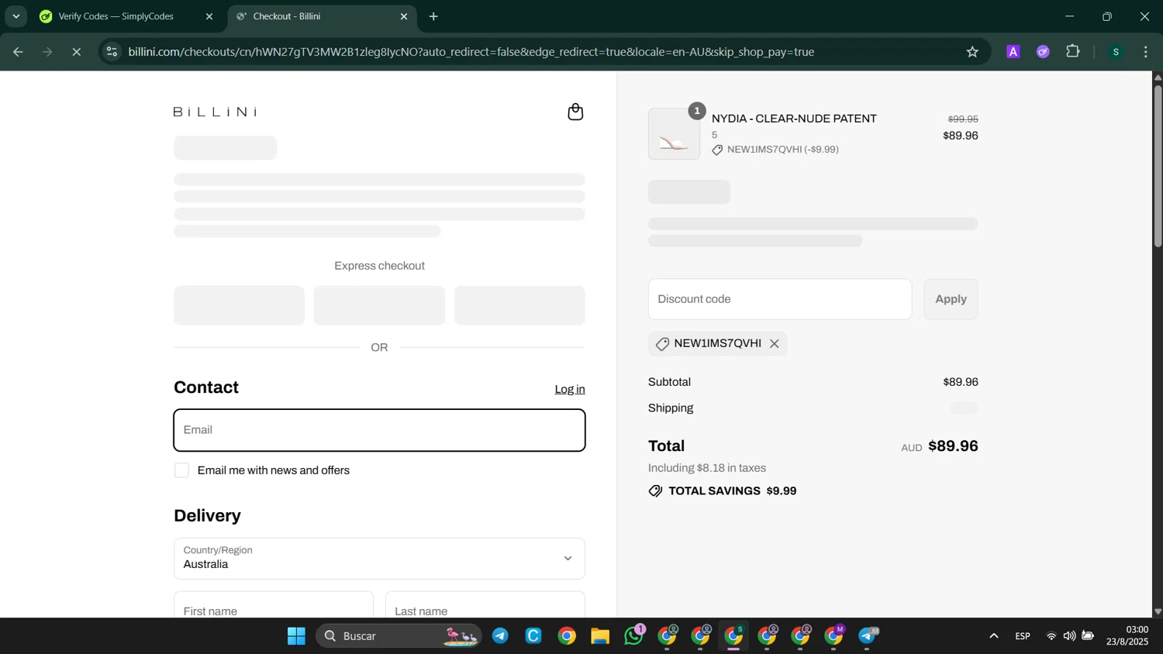Viewport: 1163px width, 654px height.
Task: Switch to Chrome window with 'M' badge
Action: [x=833, y=636]
